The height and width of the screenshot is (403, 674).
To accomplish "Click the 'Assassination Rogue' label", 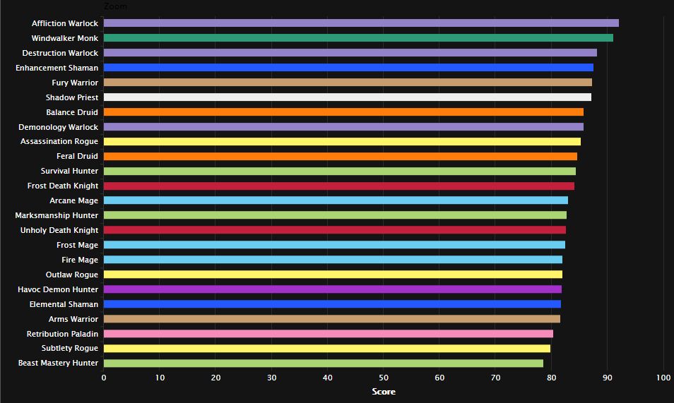I will (59, 141).
